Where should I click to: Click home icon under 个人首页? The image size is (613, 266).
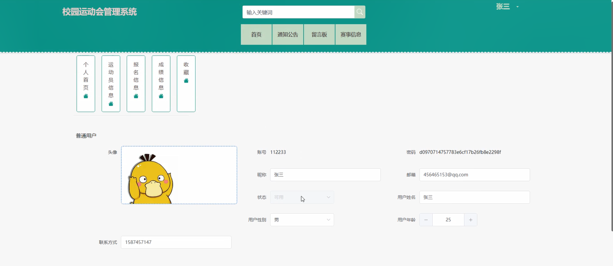[x=86, y=96]
